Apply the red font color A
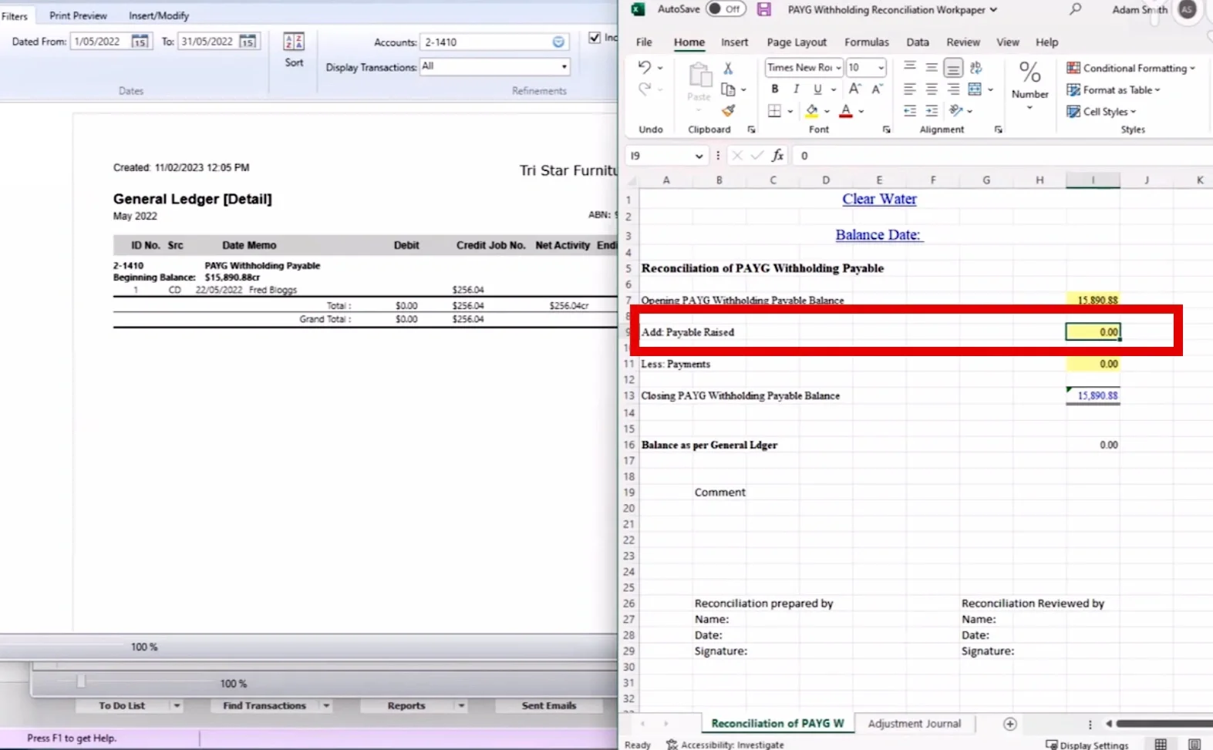The image size is (1213, 750). [x=846, y=111]
